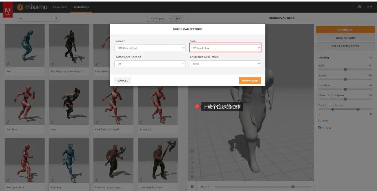Select the Unarmed Run Forward thumbnail
377x191 pixels.
coord(113,160)
